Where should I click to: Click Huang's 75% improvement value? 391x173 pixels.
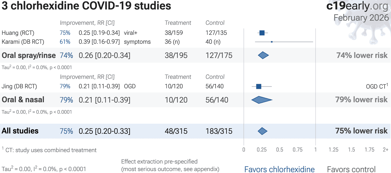65,33
